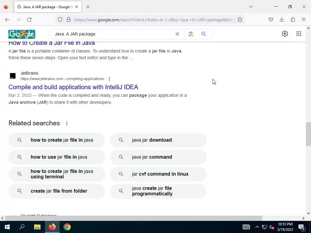Click the scroll down arrow
Viewport: 311px width, 233px height.
coord(308,213)
